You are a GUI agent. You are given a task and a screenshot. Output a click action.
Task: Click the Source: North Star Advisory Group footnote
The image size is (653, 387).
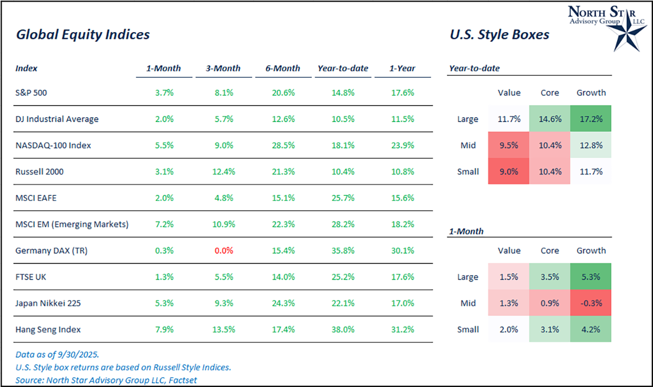[106, 380]
